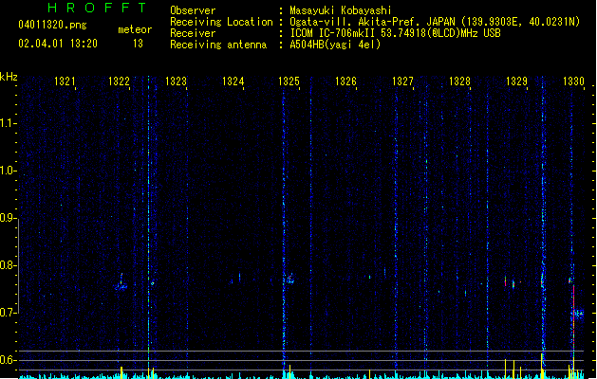Click the 0.6 kHz axis label

pos(8,360)
